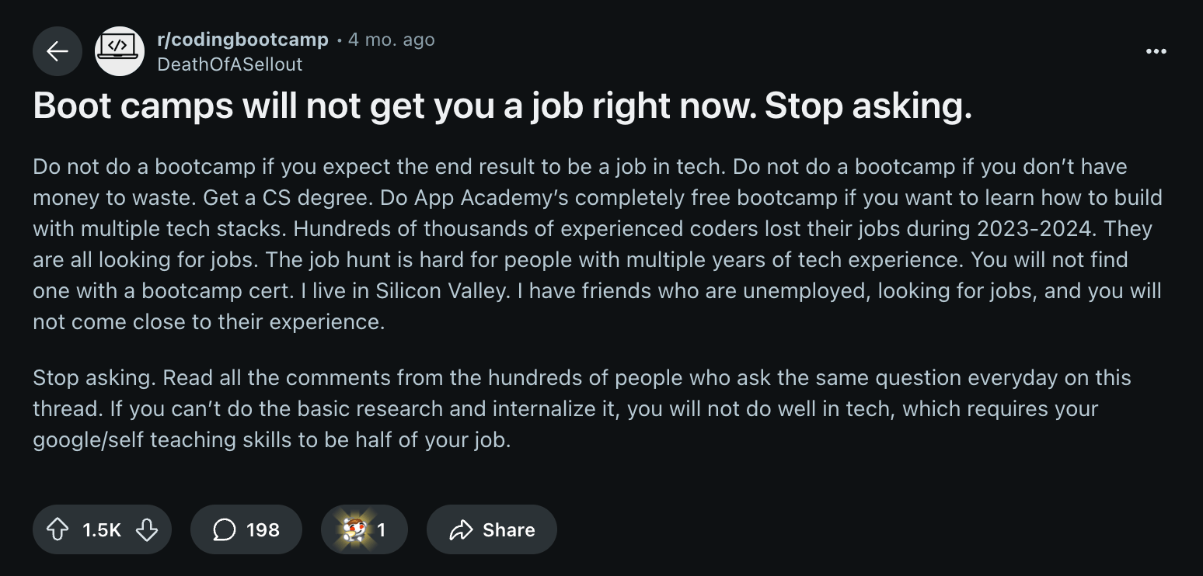
Task: Visit the r/codingbootcamp subreddit link
Action: pyautogui.click(x=242, y=40)
